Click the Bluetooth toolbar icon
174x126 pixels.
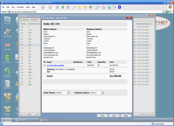point(120,7)
